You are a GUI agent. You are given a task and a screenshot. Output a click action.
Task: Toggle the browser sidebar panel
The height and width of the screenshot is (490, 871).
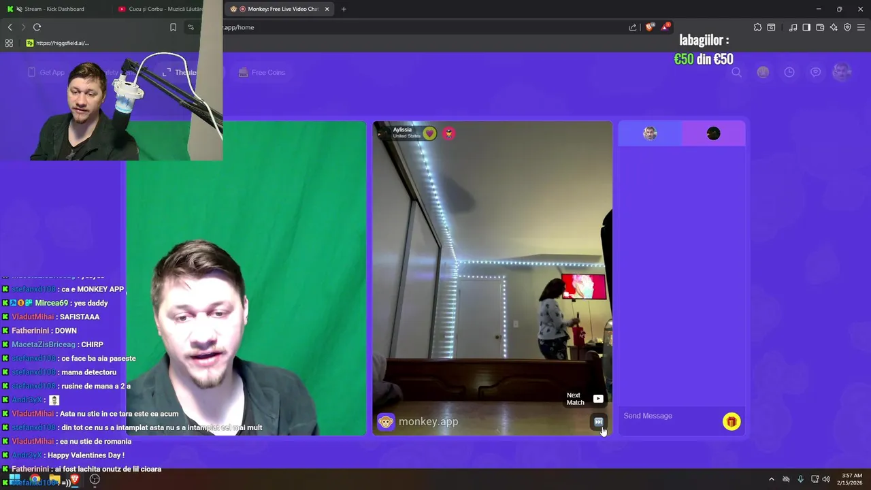click(806, 27)
